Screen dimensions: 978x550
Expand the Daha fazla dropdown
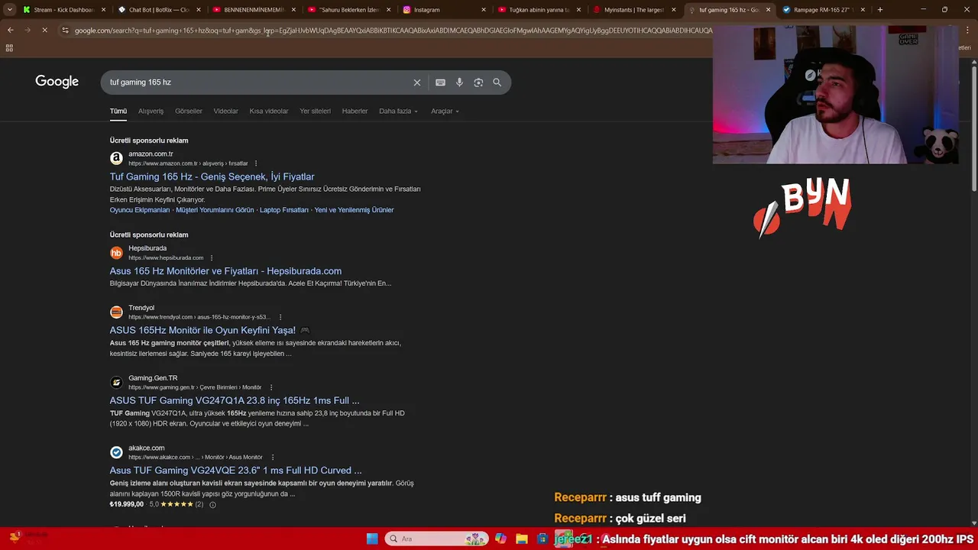pyautogui.click(x=398, y=112)
